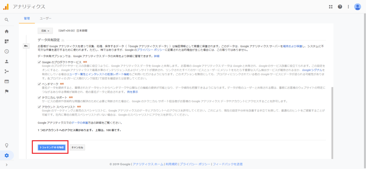Click the © 2019 Google footer text
Screen dimensions: 366x169
click(x=120, y=164)
